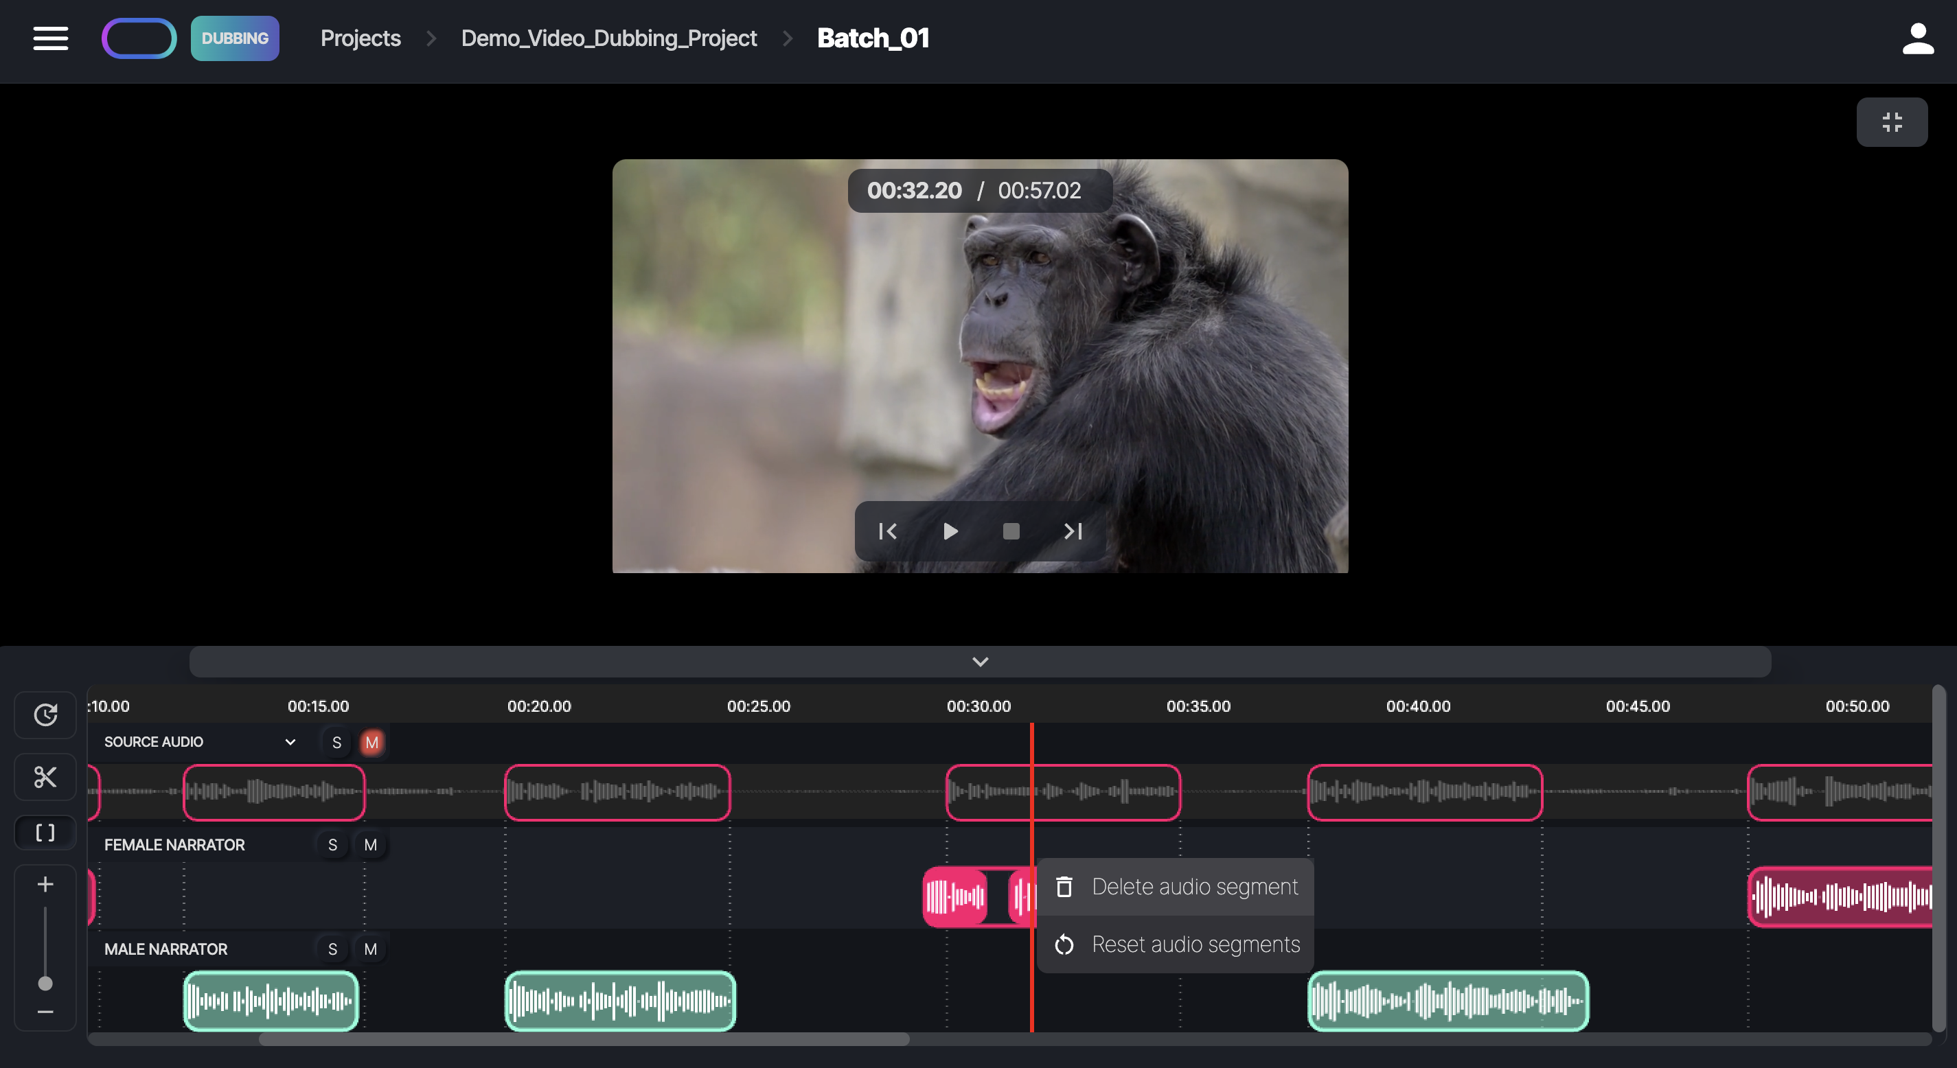Solo the Female Narrator track
The image size is (1957, 1068).
tap(332, 845)
